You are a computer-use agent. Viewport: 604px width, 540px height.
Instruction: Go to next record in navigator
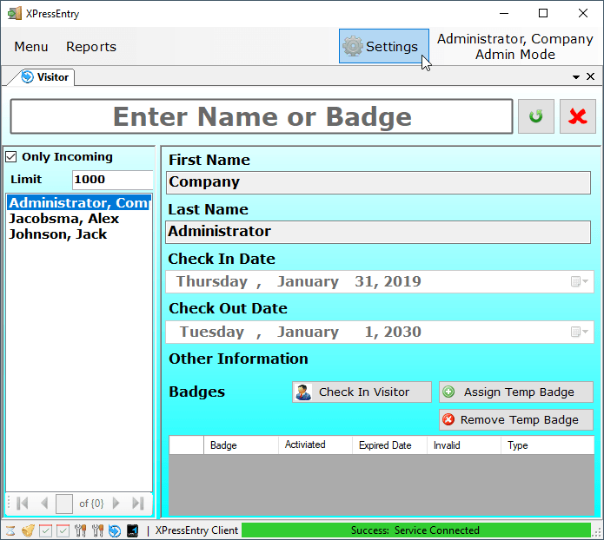point(116,503)
